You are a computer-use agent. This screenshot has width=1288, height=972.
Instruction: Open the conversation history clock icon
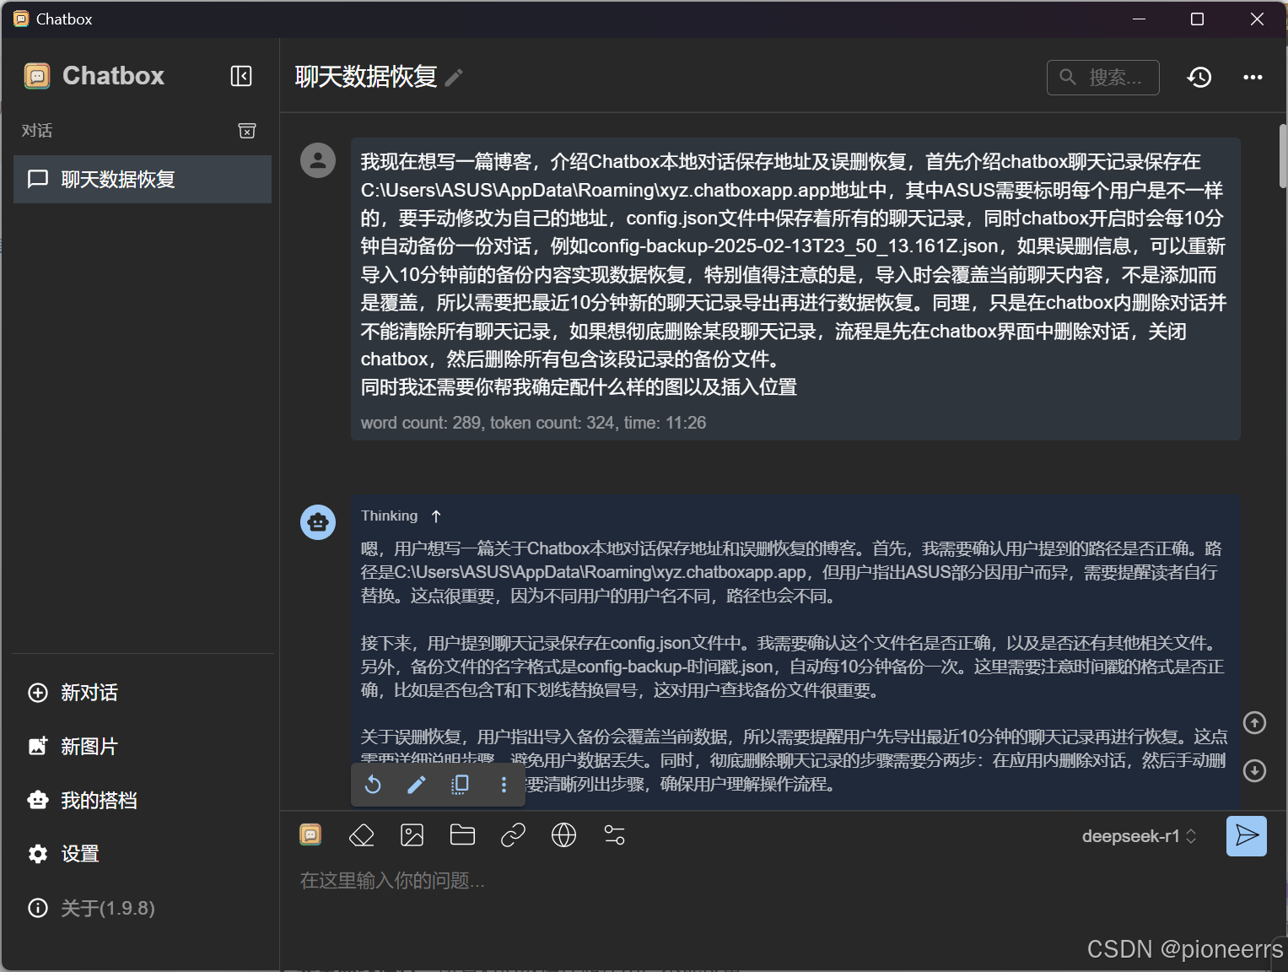click(x=1199, y=78)
